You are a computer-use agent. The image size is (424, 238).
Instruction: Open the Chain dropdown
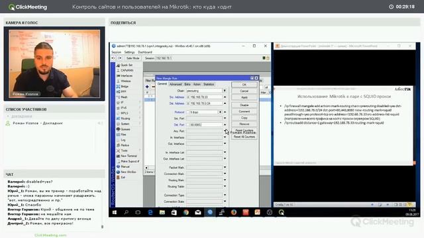(x=225, y=91)
